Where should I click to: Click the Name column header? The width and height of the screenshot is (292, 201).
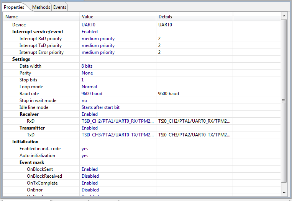41,17
